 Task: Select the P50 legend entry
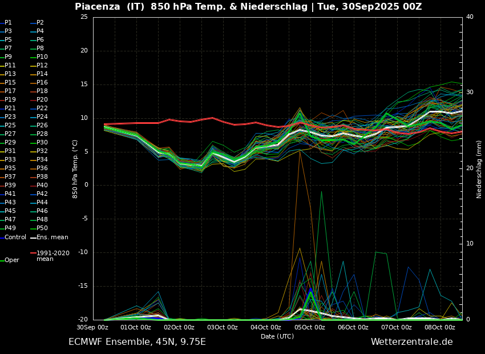tap(42, 228)
